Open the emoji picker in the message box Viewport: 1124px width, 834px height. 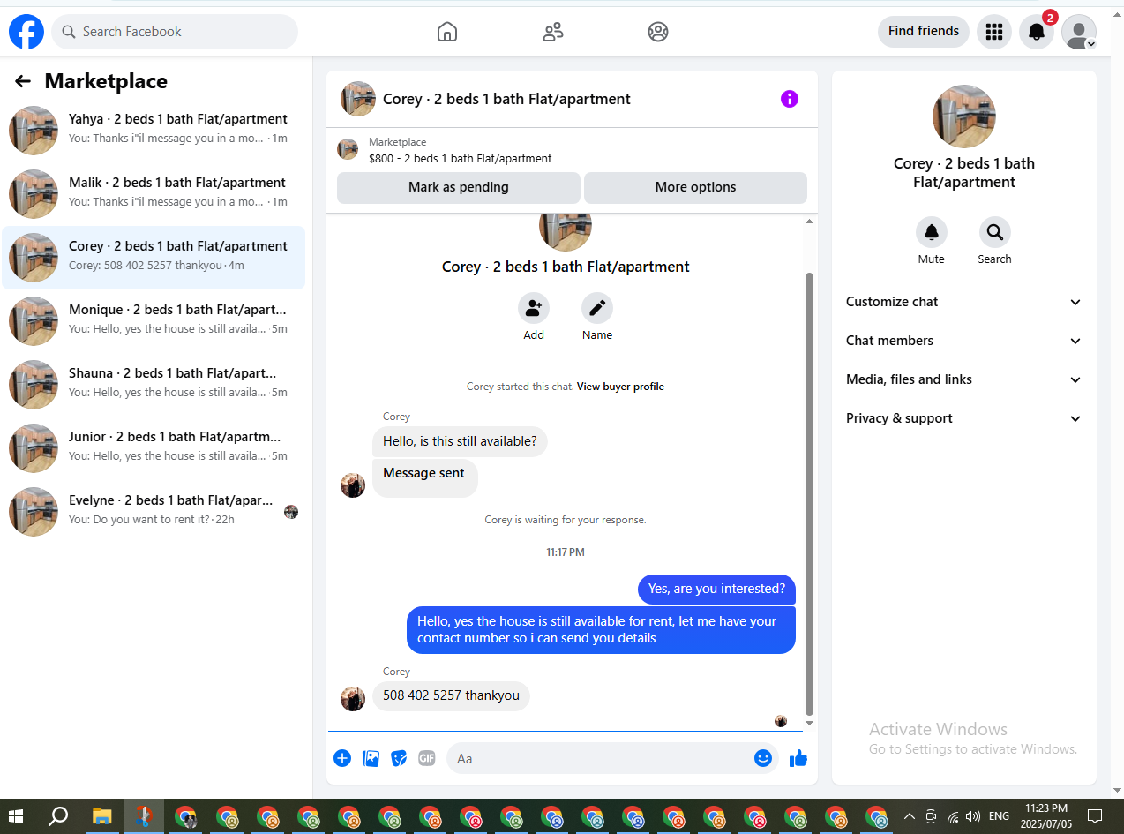click(763, 758)
